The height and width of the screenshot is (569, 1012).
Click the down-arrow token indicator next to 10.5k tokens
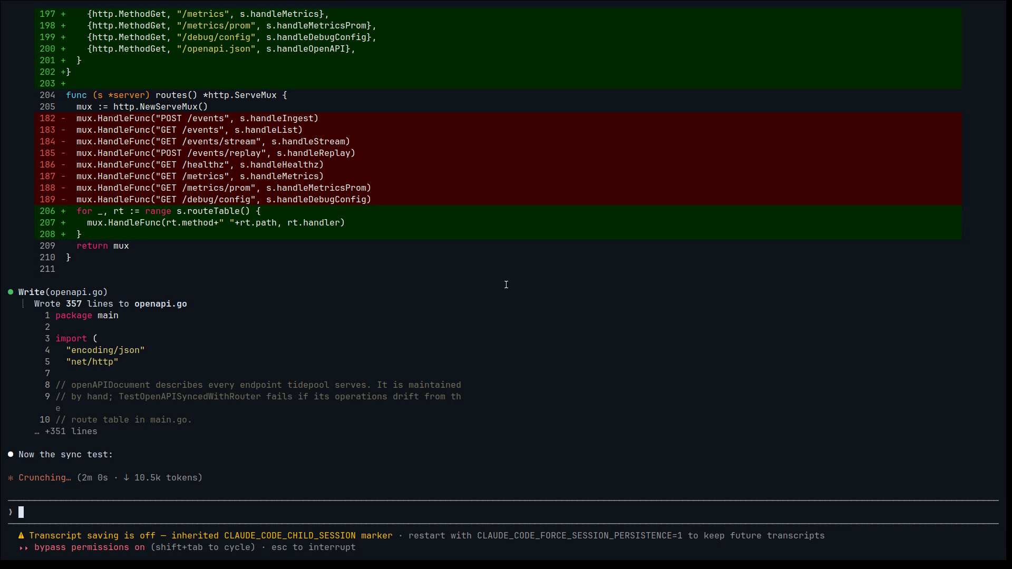[x=126, y=478]
